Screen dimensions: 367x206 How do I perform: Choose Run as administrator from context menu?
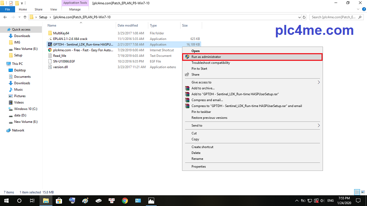(206, 57)
